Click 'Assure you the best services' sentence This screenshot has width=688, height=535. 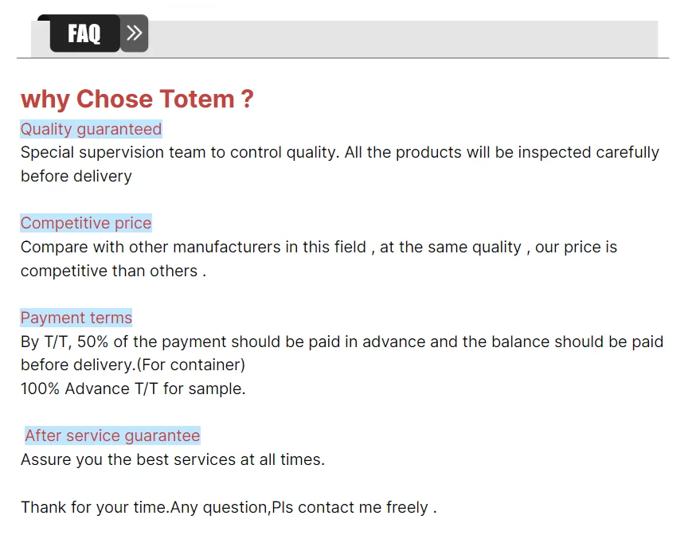click(173, 459)
